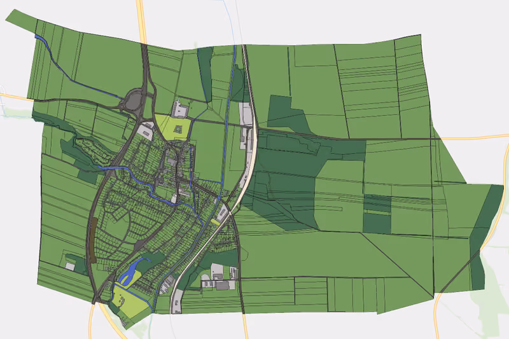
Task: Click the dark-green forest strip at far east
Action: click(x=486, y=237)
